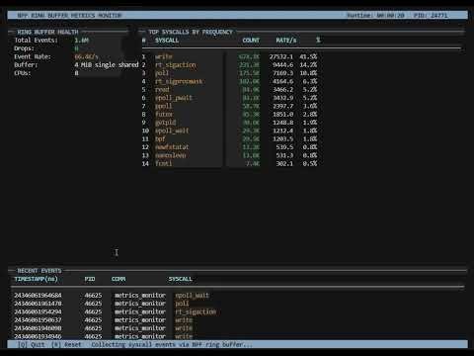Viewport: 474px width, 356px height.
Task: Click the Drops label
Action: tap(24, 48)
